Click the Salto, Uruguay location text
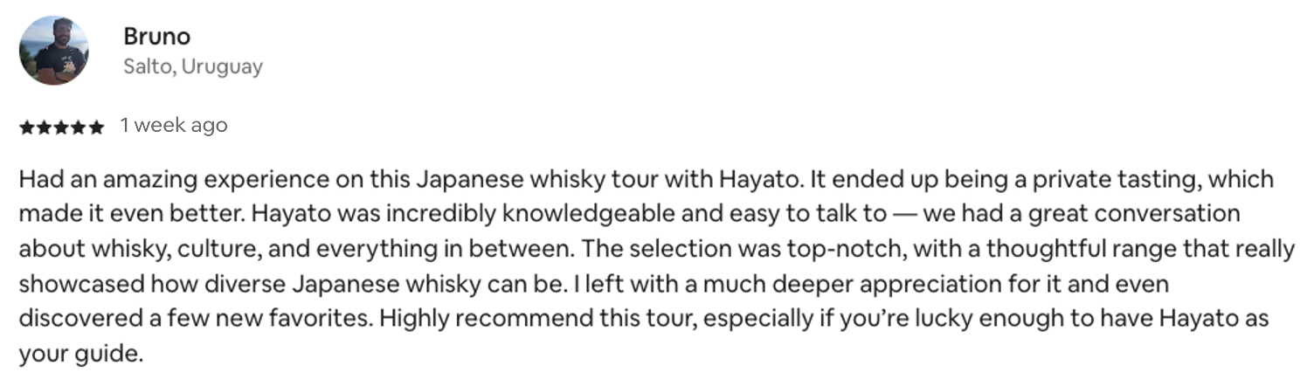This screenshot has width=1314, height=386. tap(192, 66)
